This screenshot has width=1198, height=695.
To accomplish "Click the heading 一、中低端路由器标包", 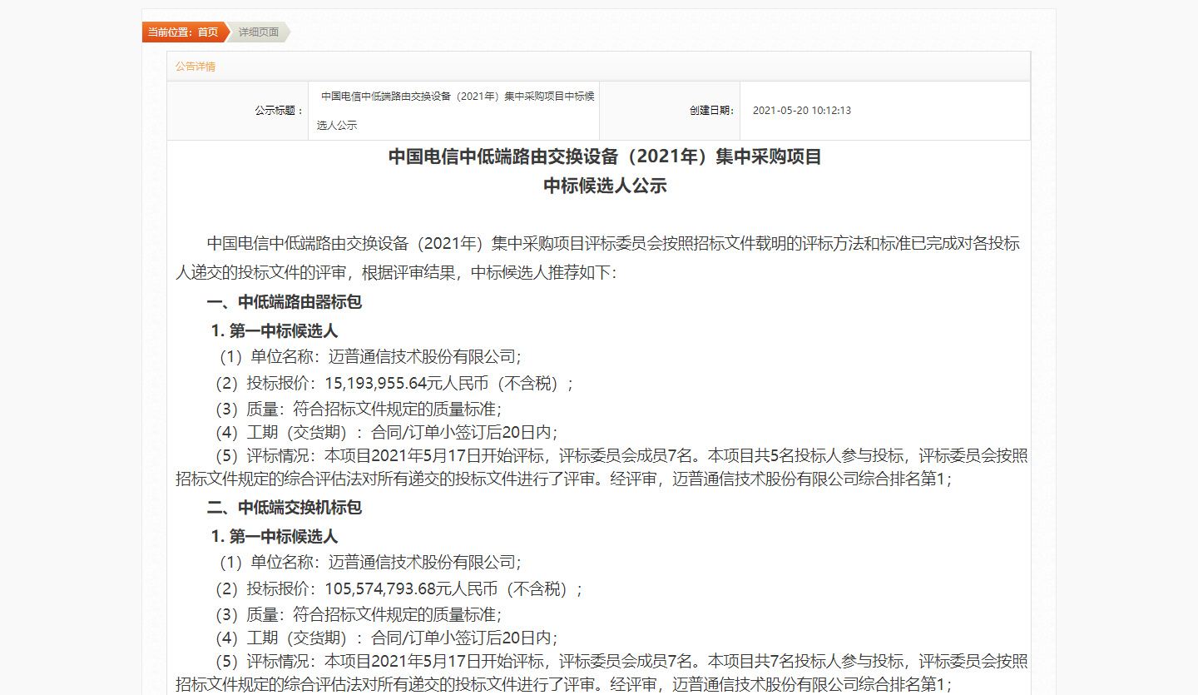I will [x=285, y=302].
